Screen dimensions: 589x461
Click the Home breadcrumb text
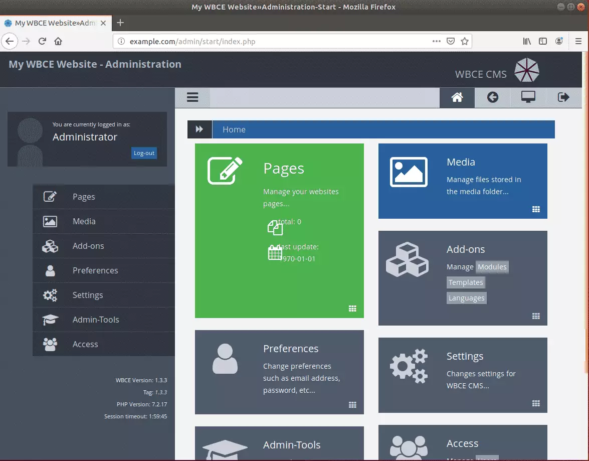pos(234,129)
